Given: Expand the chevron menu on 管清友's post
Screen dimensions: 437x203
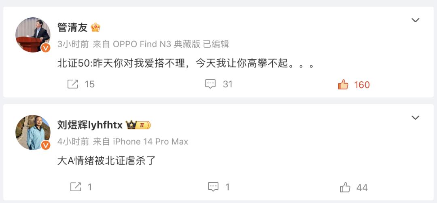Looking at the screenshot, I should click(x=416, y=20).
